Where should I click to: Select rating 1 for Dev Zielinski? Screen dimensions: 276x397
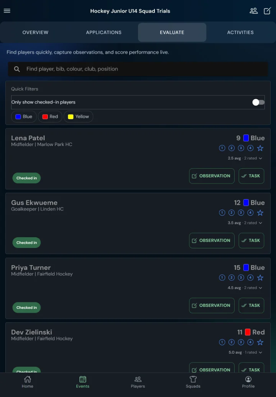pos(222,342)
